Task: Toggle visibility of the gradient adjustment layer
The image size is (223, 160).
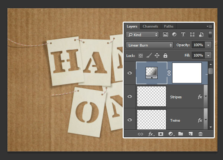Action: [130, 73]
